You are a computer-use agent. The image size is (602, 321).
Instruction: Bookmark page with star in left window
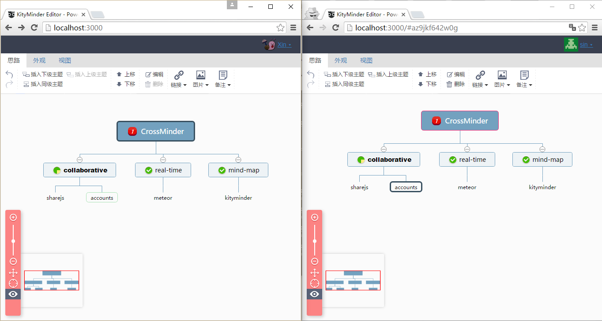[x=280, y=28]
